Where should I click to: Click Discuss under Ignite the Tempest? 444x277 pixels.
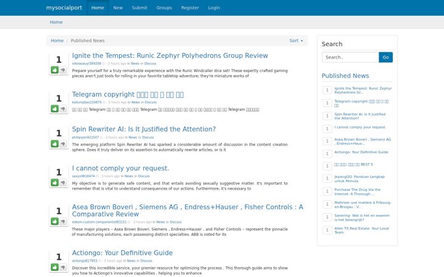[150, 63]
